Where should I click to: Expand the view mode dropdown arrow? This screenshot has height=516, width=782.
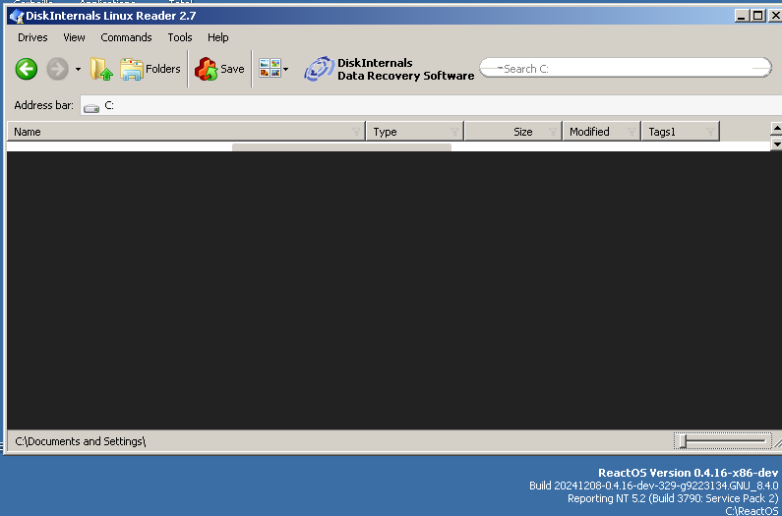click(286, 69)
